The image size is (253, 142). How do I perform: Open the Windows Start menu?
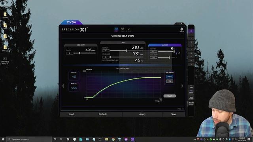click(x=3, y=139)
